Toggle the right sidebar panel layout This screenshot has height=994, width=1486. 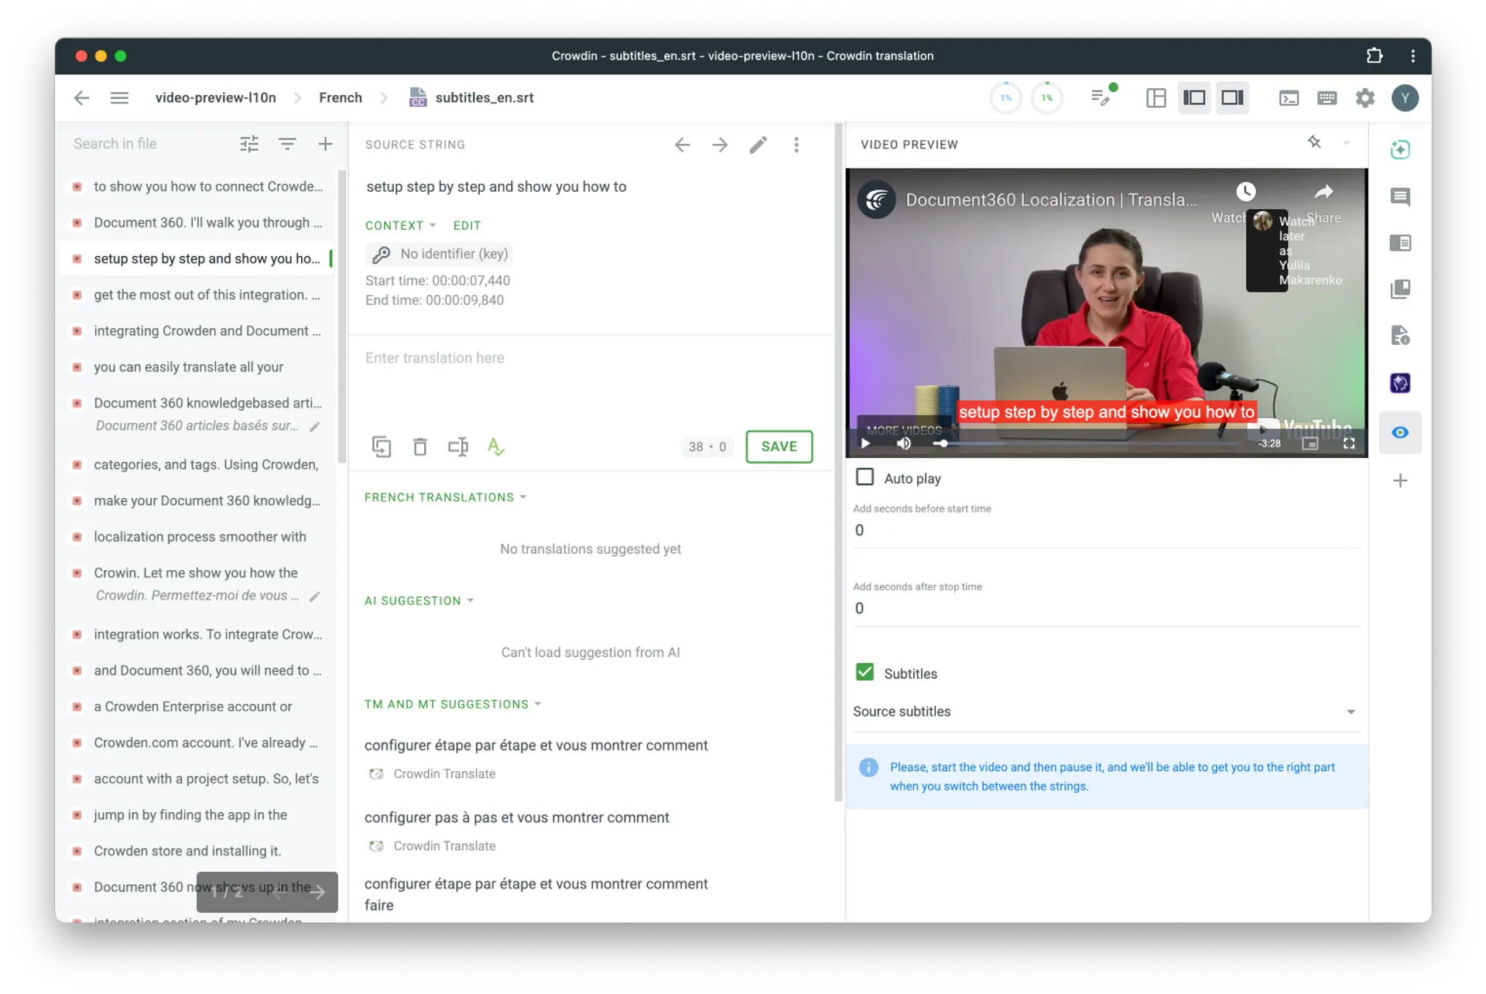coord(1232,97)
